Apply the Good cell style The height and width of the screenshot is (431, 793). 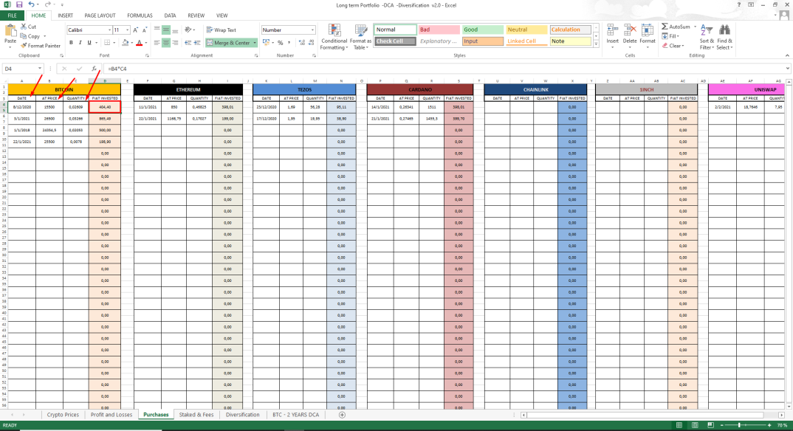tap(482, 30)
